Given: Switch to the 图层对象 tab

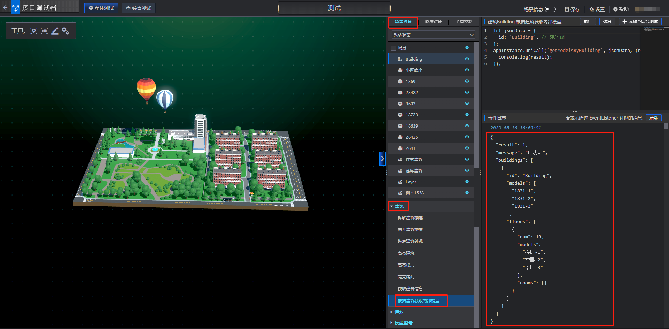Looking at the screenshot, I should point(433,22).
